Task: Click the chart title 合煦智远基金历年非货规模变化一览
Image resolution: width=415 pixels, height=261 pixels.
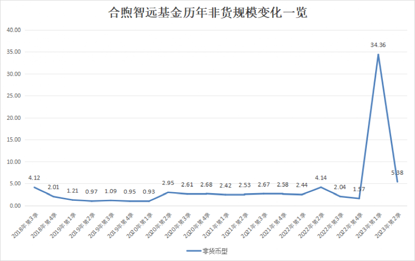Action: click(207, 13)
